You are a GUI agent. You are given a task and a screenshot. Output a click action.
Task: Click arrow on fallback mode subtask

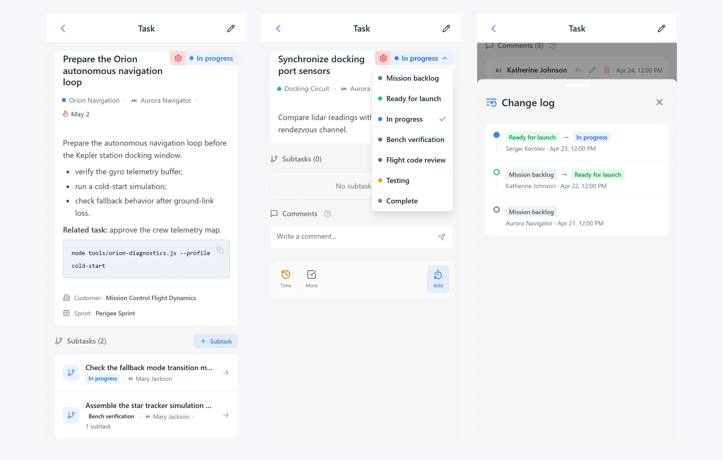point(226,373)
